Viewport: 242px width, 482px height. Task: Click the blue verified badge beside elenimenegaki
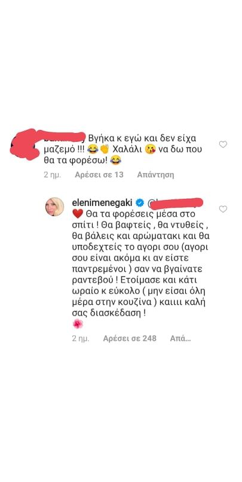140,203
